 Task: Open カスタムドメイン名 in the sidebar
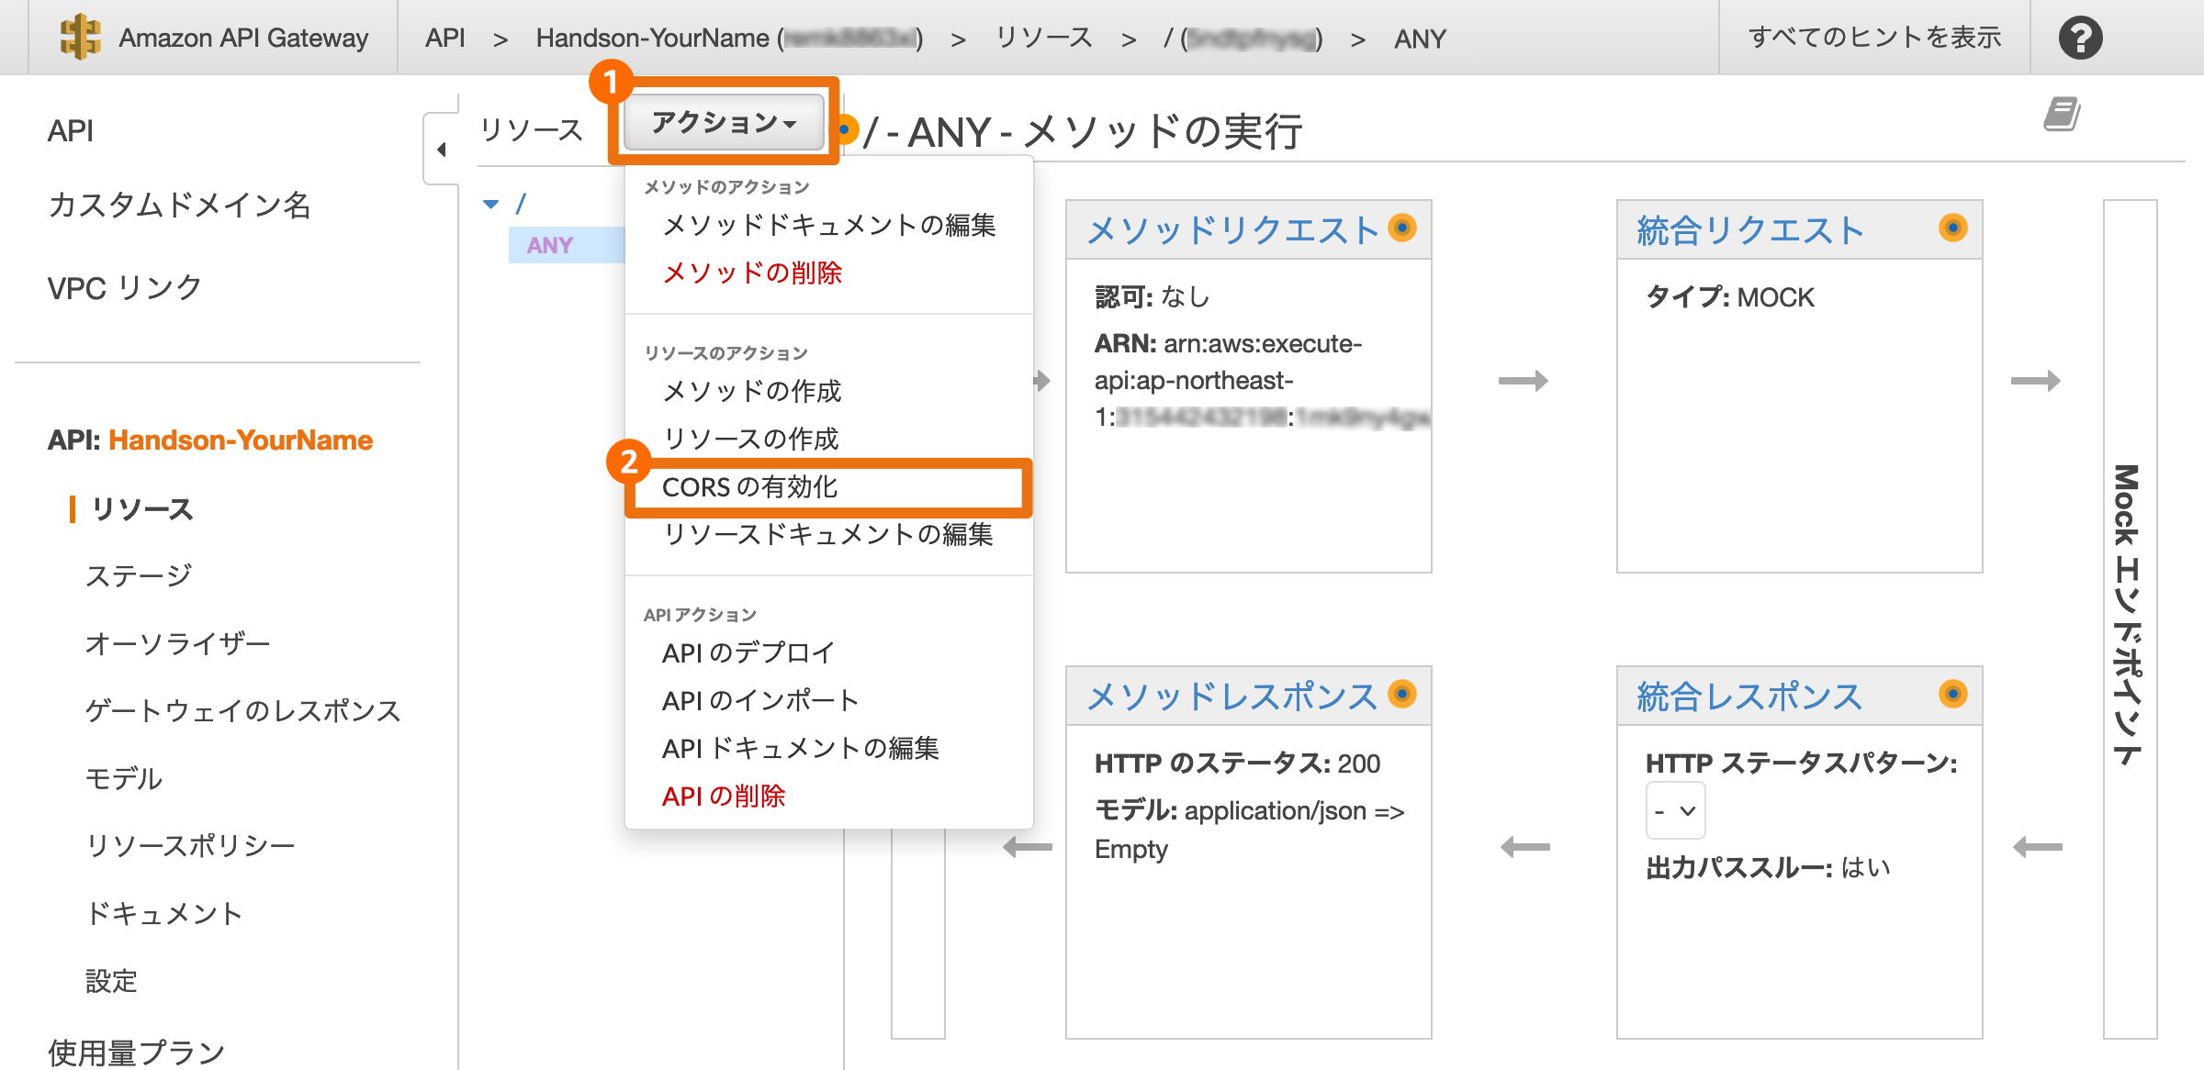click(179, 205)
